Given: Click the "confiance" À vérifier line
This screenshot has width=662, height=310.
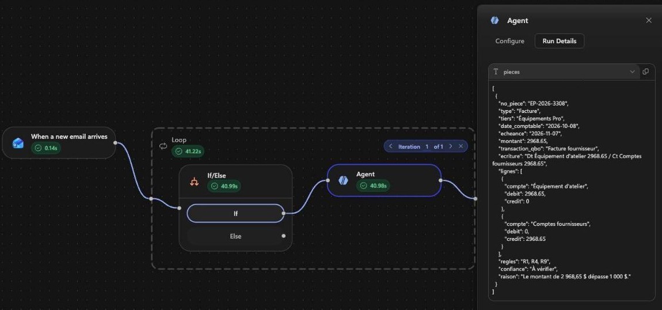Looking at the screenshot, I should point(528,269).
